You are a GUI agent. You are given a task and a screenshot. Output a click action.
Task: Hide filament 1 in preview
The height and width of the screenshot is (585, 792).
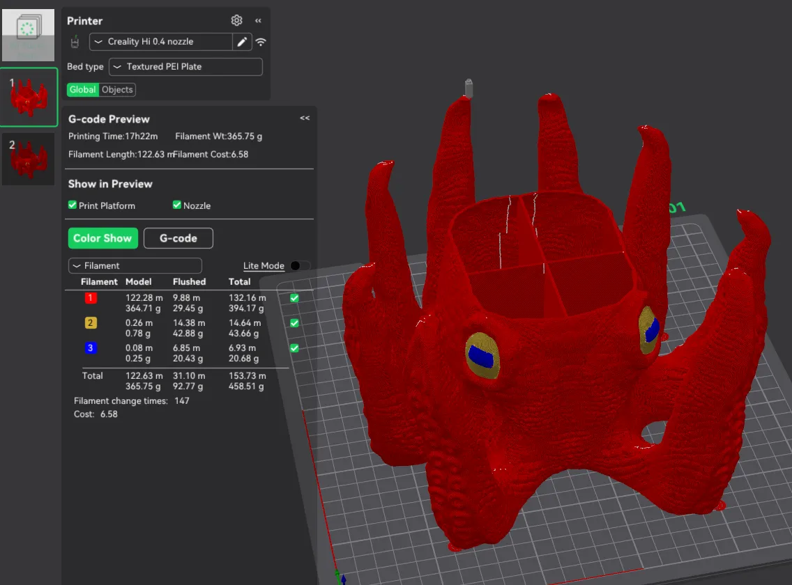pyautogui.click(x=294, y=298)
